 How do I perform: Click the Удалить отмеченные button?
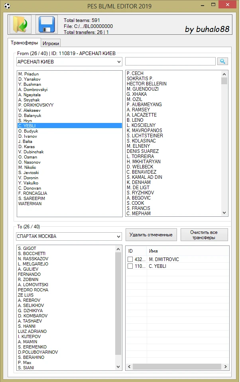(x=151, y=235)
